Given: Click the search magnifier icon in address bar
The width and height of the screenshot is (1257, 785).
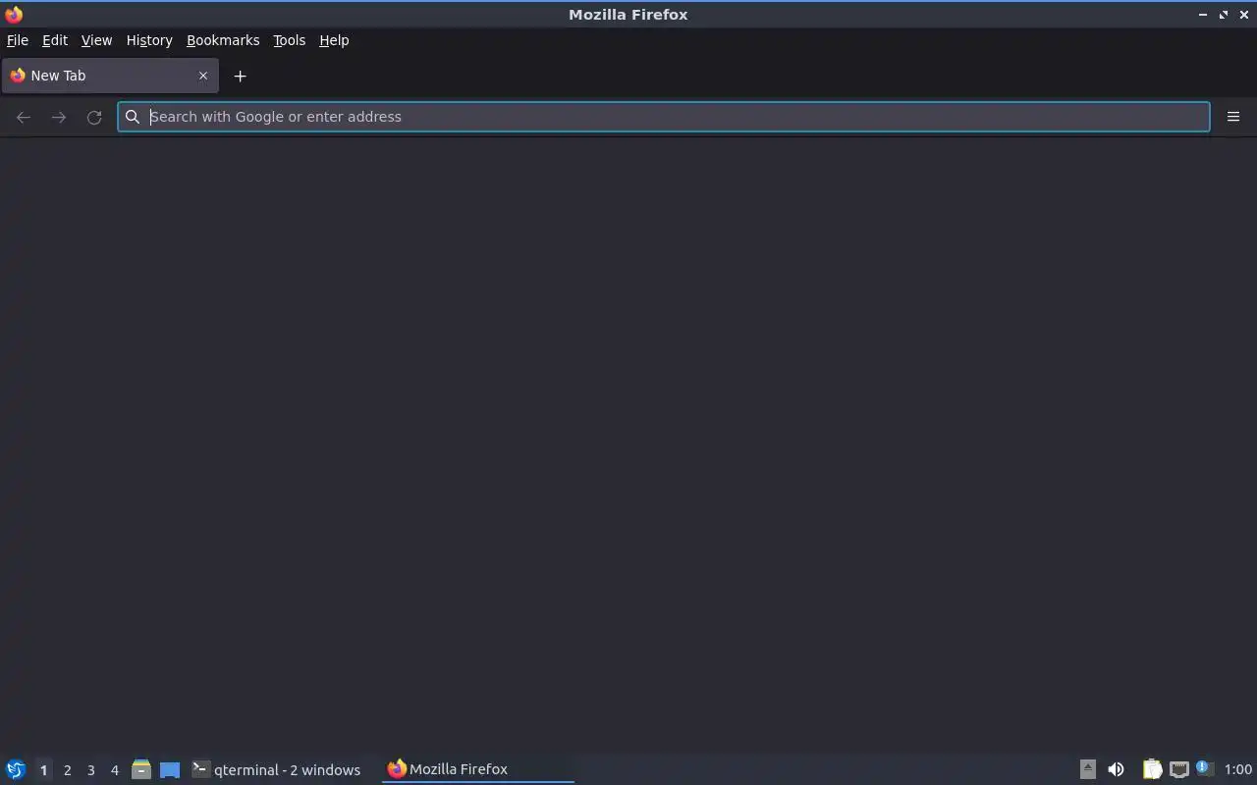Looking at the screenshot, I should [x=133, y=117].
